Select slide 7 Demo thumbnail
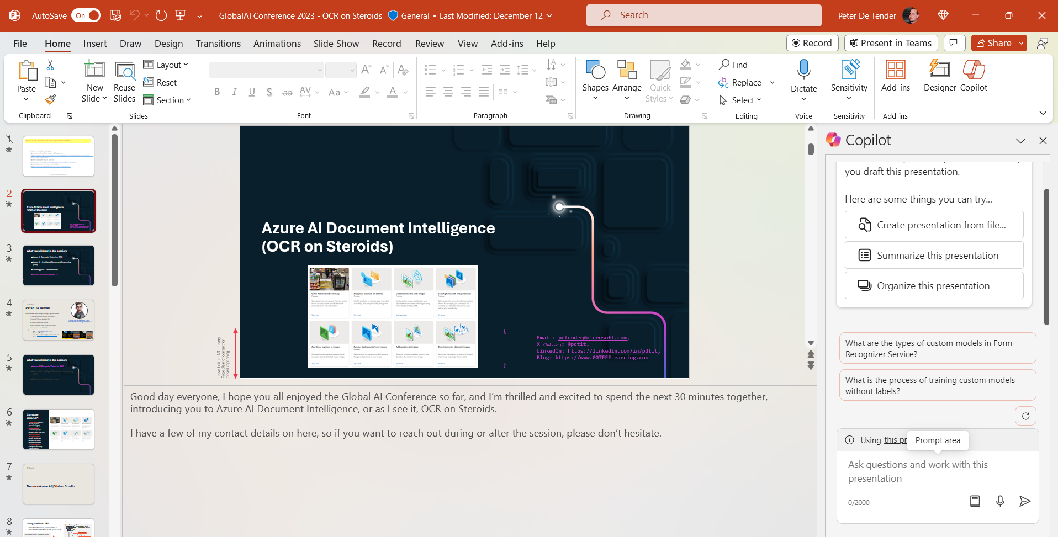 click(x=59, y=484)
